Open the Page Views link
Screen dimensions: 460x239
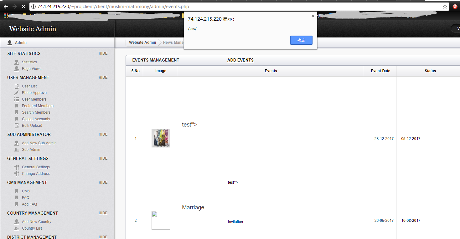tap(32, 69)
